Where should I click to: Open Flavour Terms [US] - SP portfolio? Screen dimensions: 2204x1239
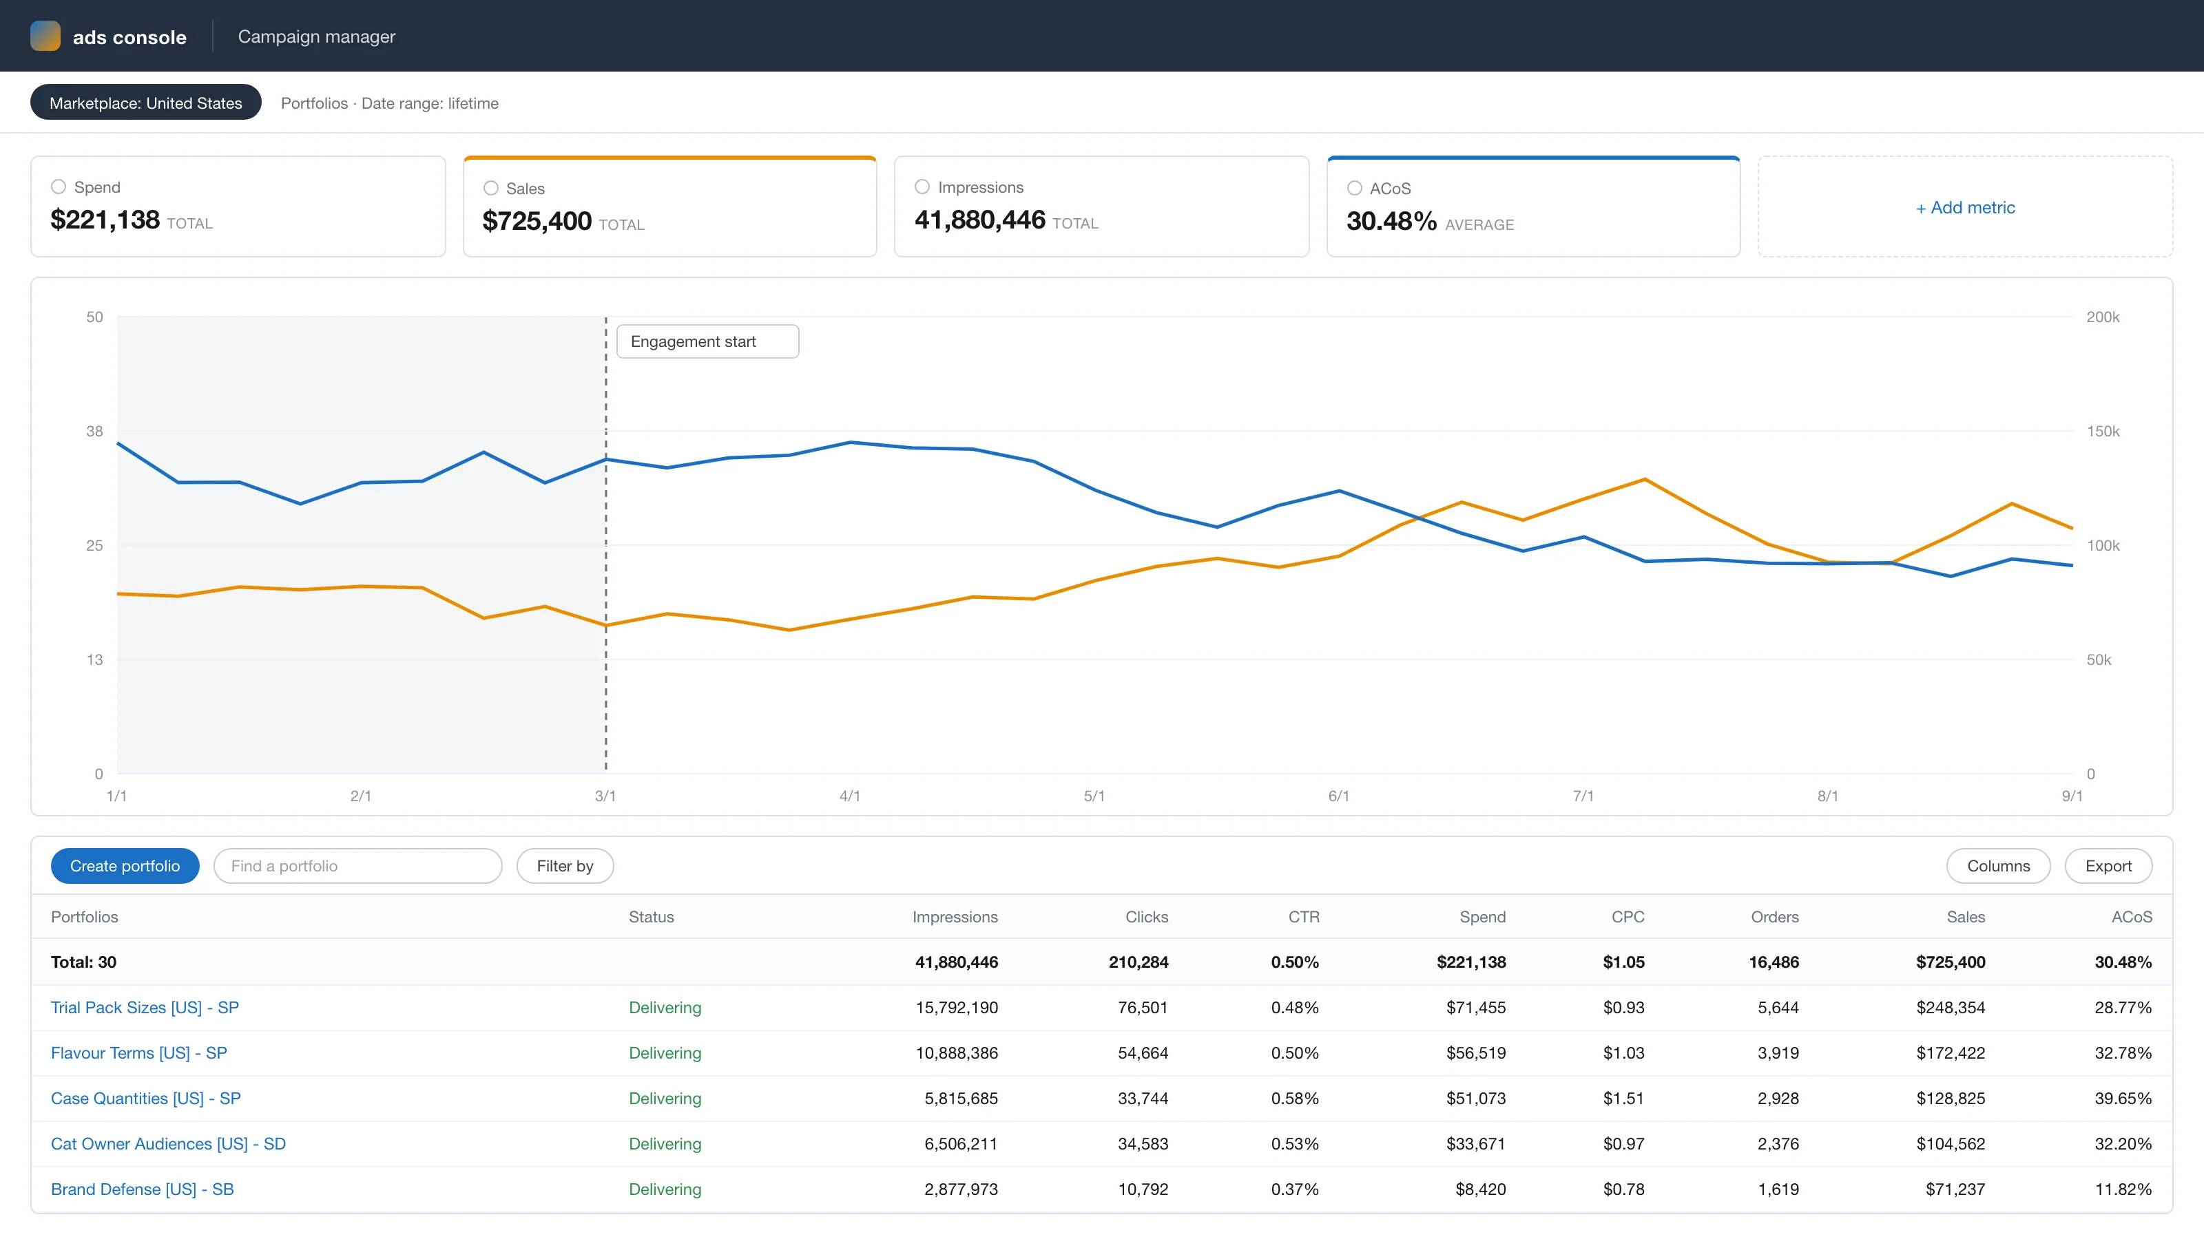138,1052
